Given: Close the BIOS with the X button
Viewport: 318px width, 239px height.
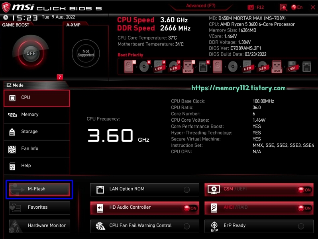Looking at the screenshot, I should 313,7.
